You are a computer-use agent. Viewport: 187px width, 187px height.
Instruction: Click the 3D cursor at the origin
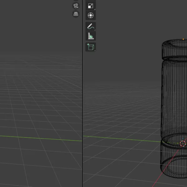tap(183, 143)
